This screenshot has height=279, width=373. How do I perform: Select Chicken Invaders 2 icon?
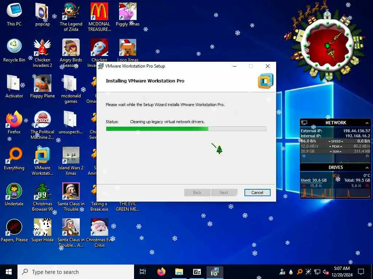click(x=42, y=53)
